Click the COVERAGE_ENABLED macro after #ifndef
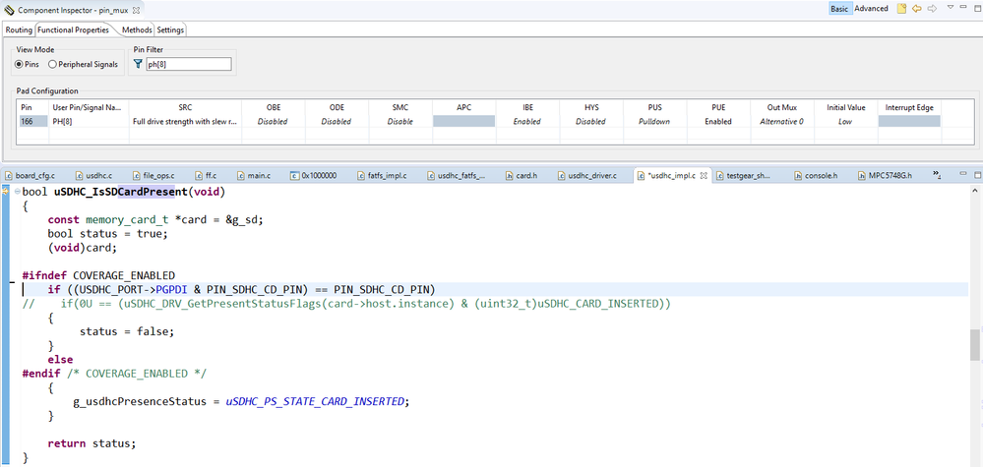Screen dimensions: 983x467 124,275
